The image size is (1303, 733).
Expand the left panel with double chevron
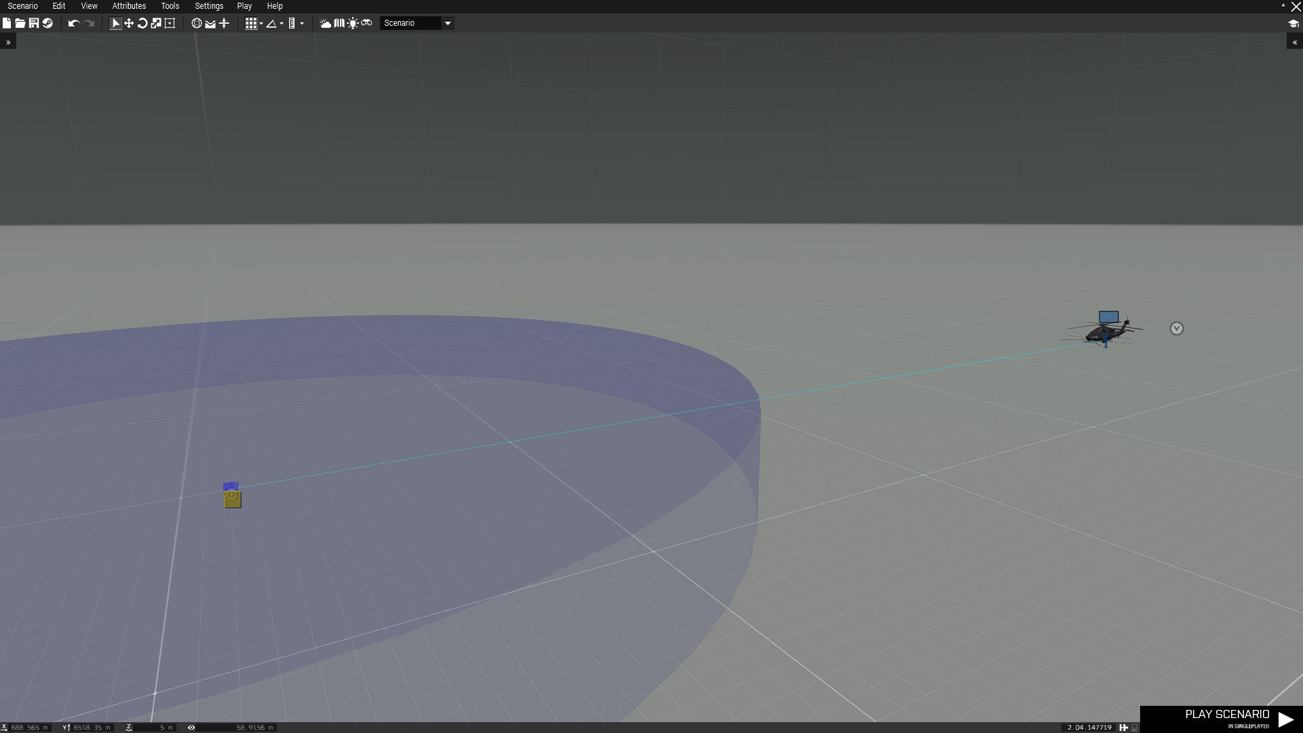coord(8,42)
